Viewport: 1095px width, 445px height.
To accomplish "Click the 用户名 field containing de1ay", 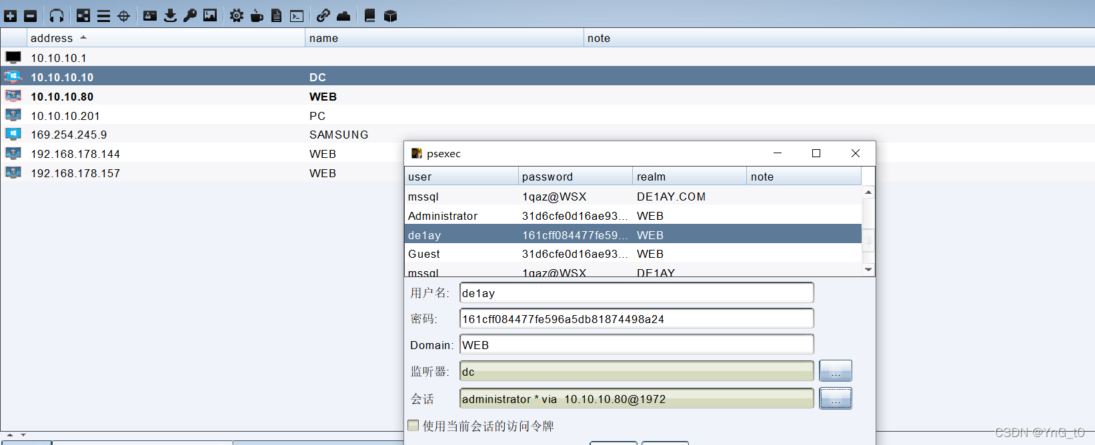I will click(x=637, y=292).
